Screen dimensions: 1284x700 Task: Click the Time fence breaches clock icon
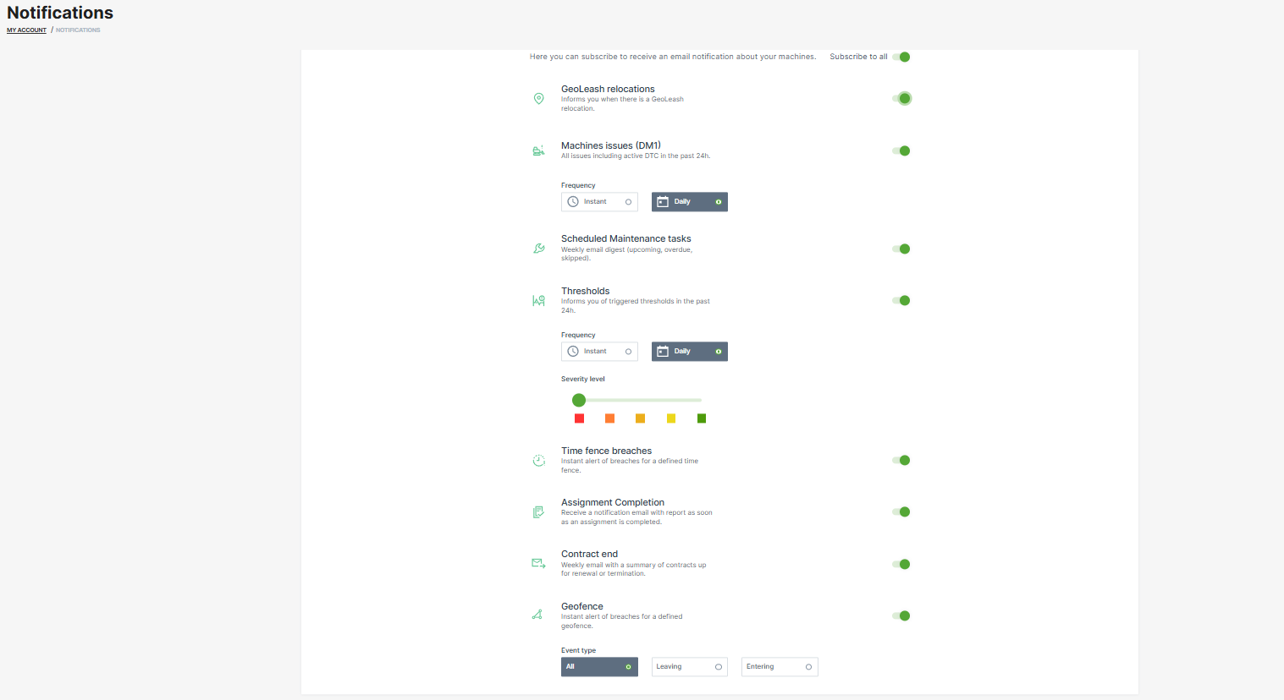point(538,461)
